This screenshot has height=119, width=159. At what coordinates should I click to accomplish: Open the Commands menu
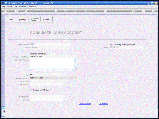click(32, 6)
